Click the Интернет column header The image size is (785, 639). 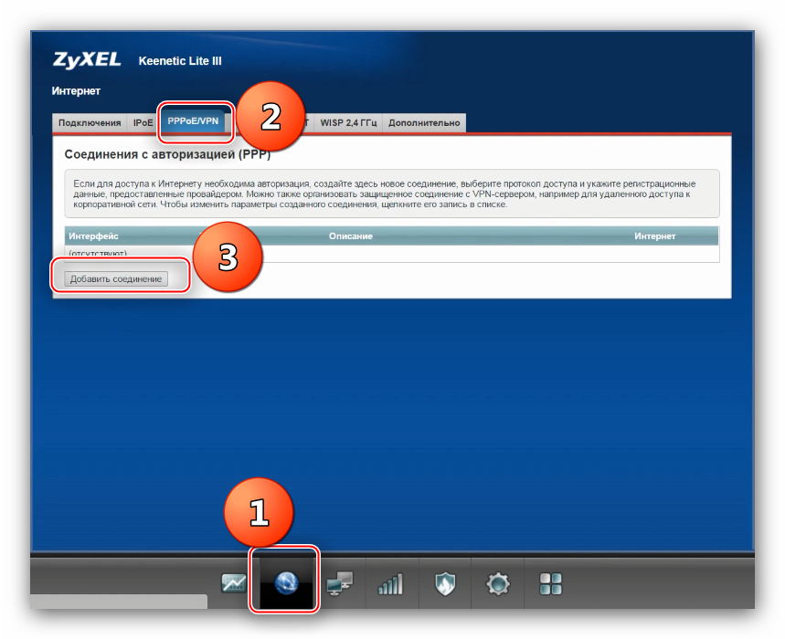pyautogui.click(x=655, y=236)
